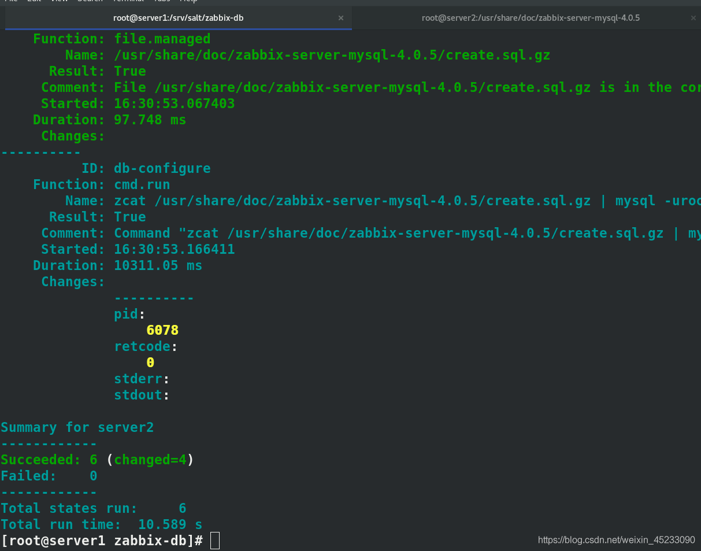This screenshot has height=551, width=701.
Task: Click the 'changed=4' text
Action: click(x=150, y=460)
